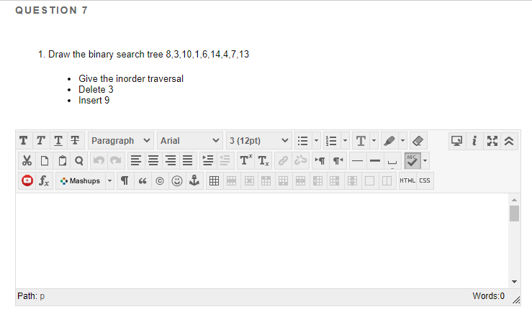Center align text
Screen dimensions: 532x317
153,160
